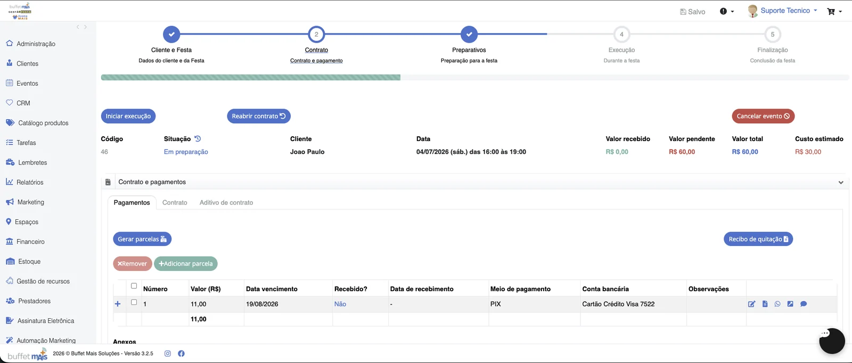Go to step 3 Preparativos circle
The image size is (852, 363).
pyautogui.click(x=469, y=34)
